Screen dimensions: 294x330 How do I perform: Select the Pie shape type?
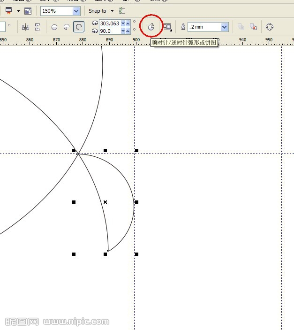click(67, 27)
